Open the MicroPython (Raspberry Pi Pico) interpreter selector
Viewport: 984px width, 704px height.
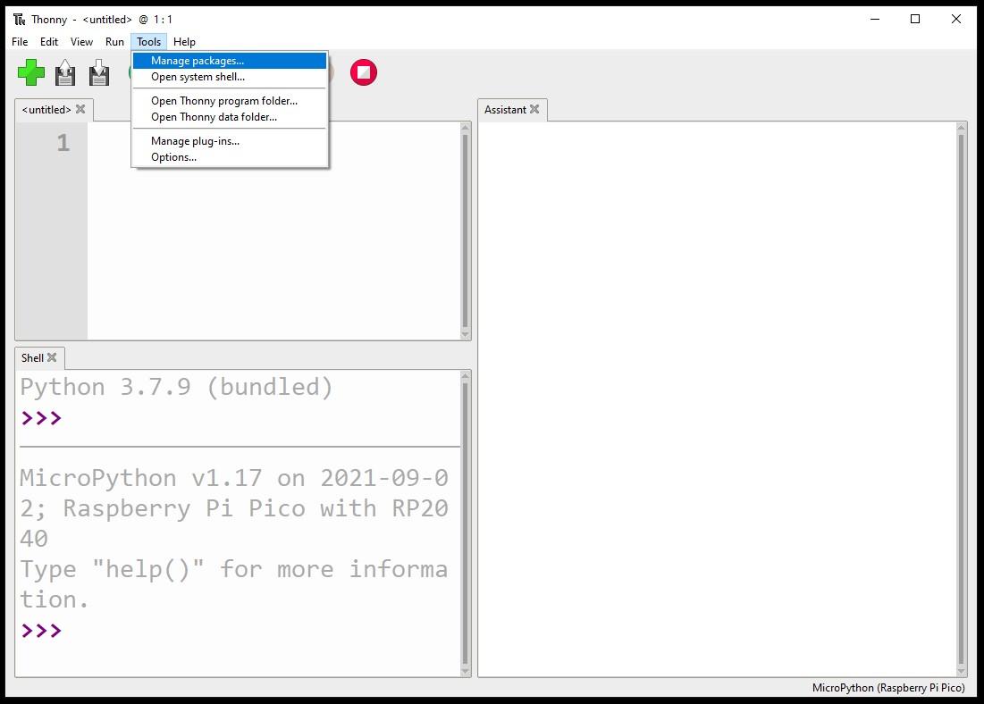point(887,688)
